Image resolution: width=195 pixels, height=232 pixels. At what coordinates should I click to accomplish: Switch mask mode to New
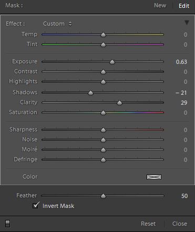(160, 5)
